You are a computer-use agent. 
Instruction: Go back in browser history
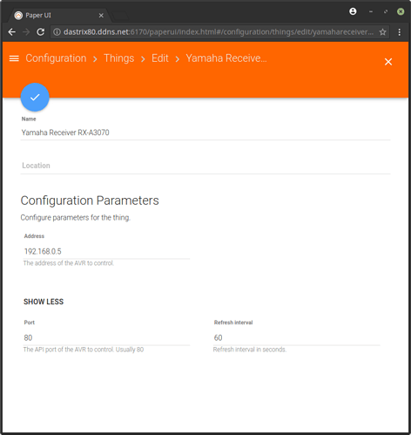pyautogui.click(x=12, y=32)
